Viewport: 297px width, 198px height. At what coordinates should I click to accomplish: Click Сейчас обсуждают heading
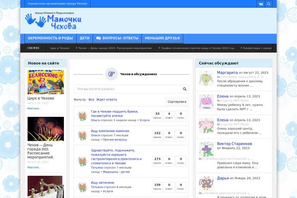tap(219, 63)
